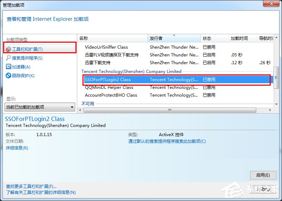Click the search for add-on via default provider link

[x=167, y=141]
